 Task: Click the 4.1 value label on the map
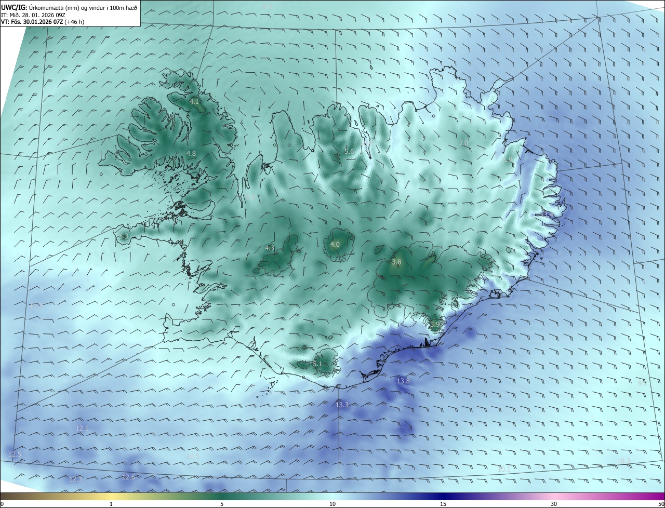(194, 102)
